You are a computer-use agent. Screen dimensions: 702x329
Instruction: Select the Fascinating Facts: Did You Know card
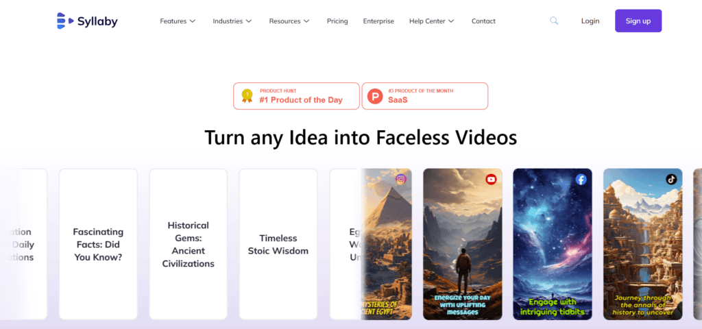click(98, 244)
